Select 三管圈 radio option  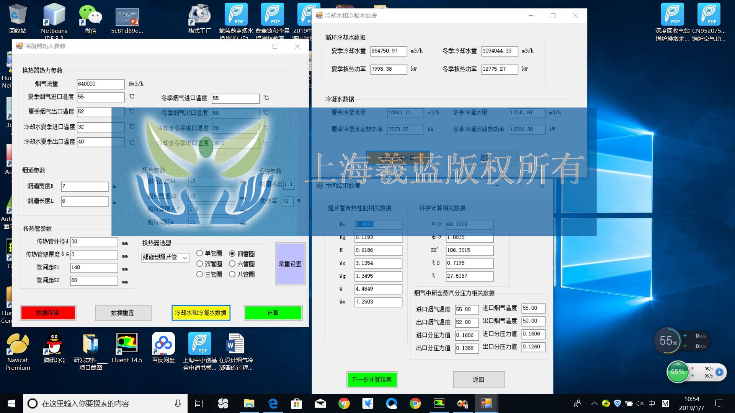(x=209, y=274)
